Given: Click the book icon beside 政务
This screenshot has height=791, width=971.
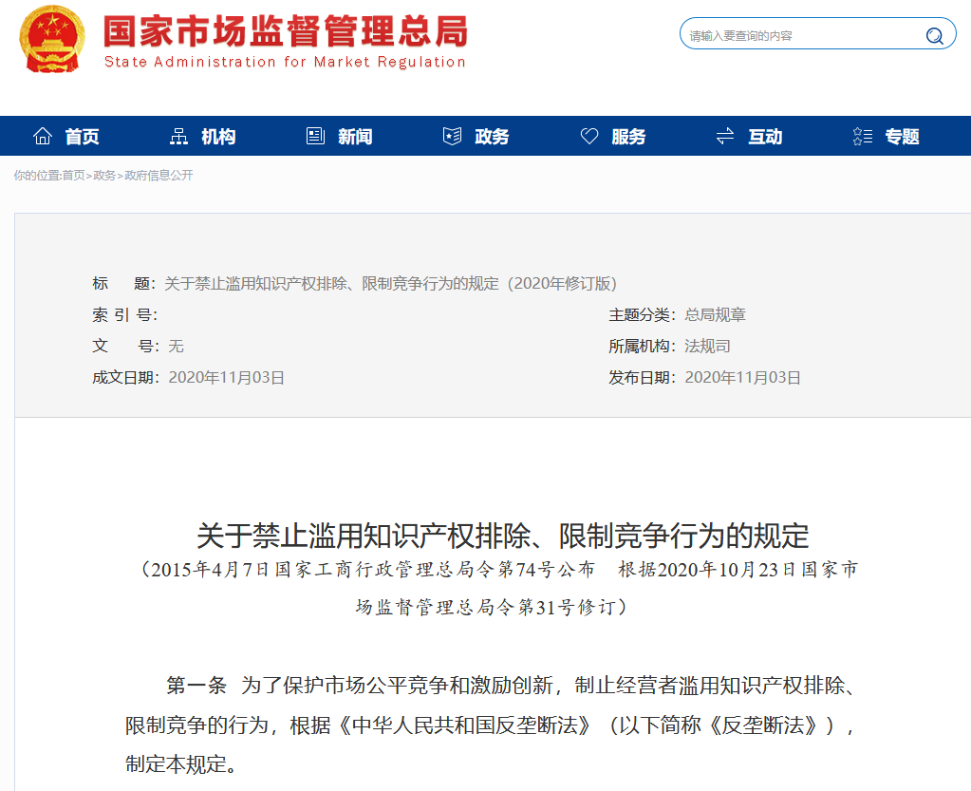Looking at the screenshot, I should click(x=452, y=137).
